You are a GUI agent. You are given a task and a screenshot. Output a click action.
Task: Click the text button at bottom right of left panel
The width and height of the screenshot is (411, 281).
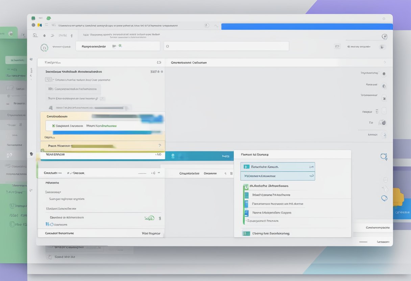[x=151, y=233]
